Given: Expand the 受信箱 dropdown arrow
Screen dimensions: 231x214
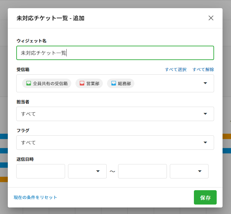Looking at the screenshot, I should 205,83.
